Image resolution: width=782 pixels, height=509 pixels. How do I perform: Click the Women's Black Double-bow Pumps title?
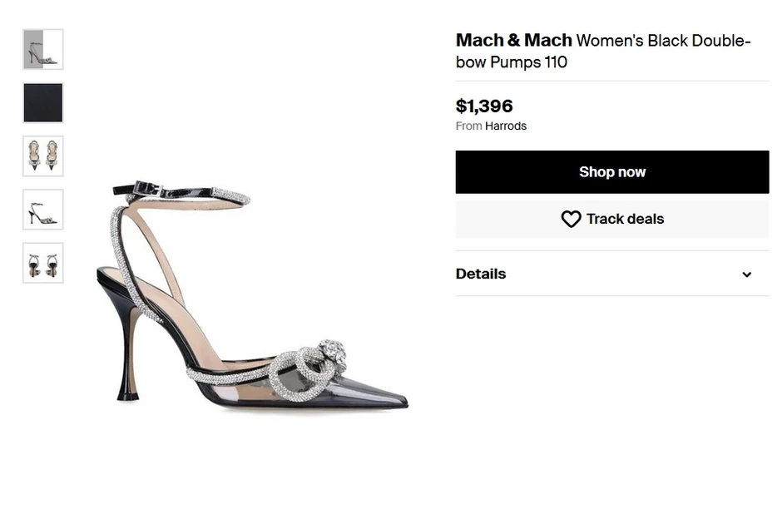click(x=662, y=41)
